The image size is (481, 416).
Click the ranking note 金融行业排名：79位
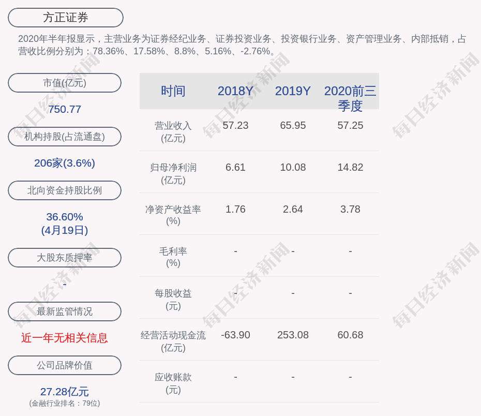[65, 403]
